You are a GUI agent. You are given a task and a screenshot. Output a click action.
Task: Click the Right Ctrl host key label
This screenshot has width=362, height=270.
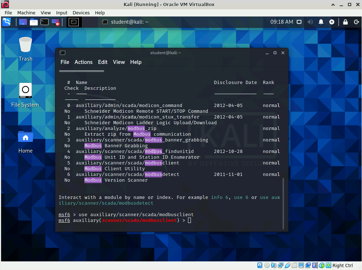[x=343, y=265]
